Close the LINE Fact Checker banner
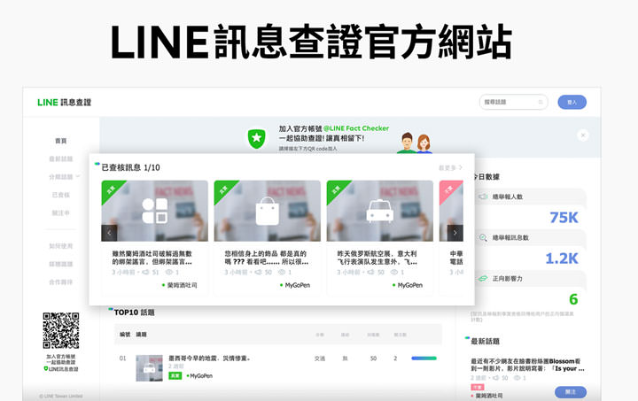 tap(583, 135)
